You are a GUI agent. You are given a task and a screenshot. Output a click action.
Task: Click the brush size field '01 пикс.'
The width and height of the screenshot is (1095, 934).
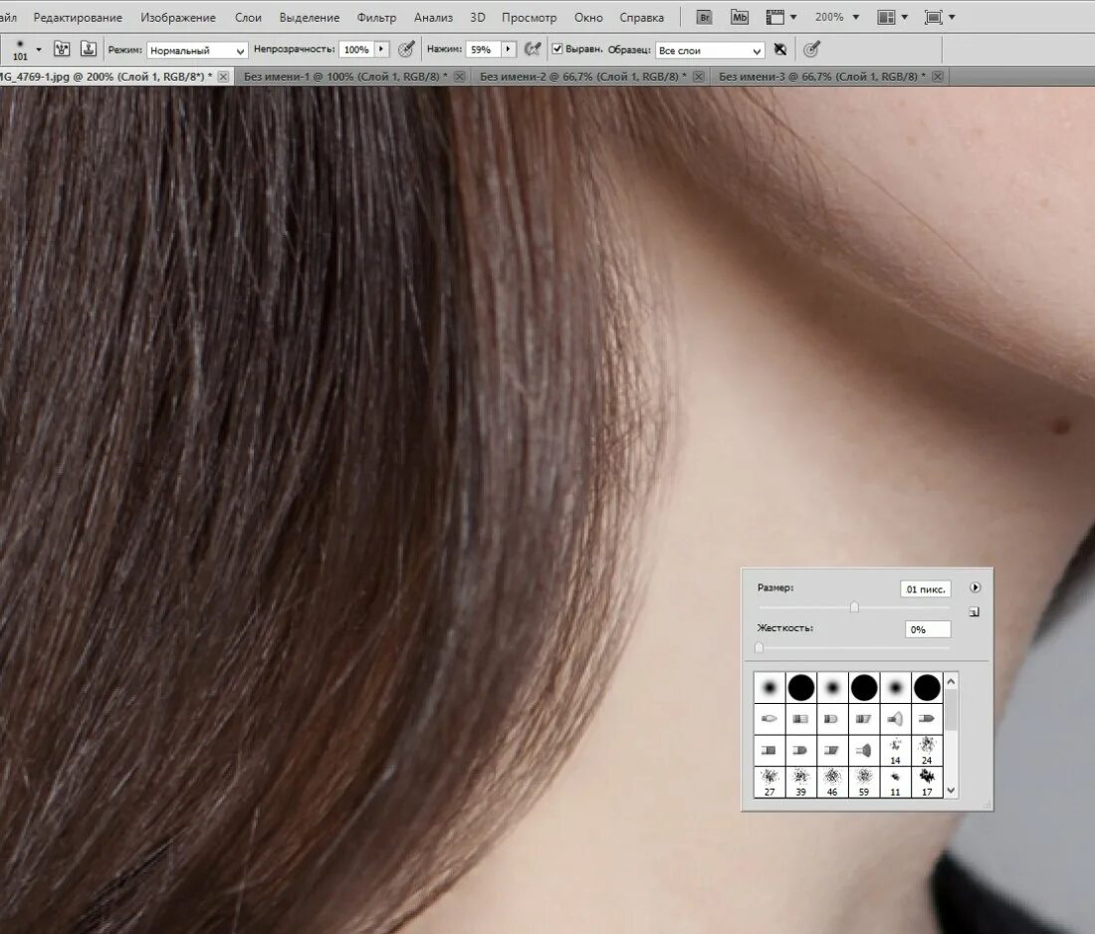click(926, 588)
